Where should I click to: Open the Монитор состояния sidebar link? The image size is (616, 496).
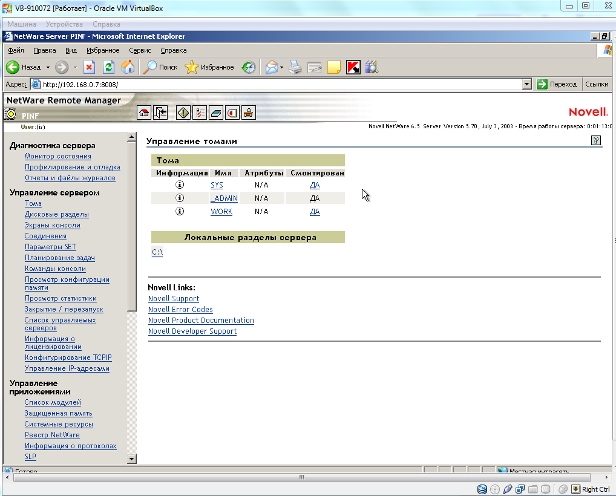click(57, 156)
